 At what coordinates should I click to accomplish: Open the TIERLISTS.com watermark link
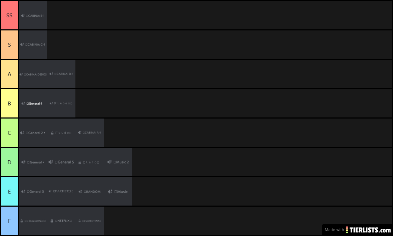coord(357,230)
